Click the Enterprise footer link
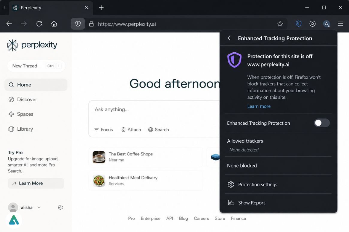Image resolution: width=349 pixels, height=232 pixels. [150, 219]
